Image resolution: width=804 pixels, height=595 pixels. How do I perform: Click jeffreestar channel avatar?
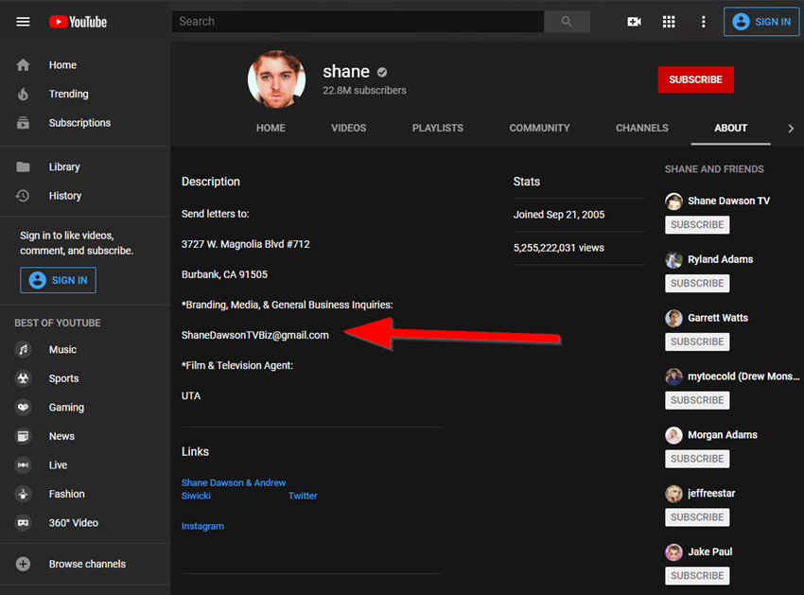coord(673,494)
